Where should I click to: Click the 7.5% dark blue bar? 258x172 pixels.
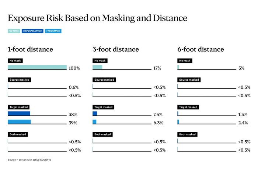pos(95,114)
